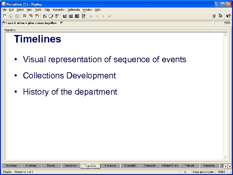The image size is (233, 175).
Task: Run the spell check (ABC checkmark) icon
Action: click(57, 16)
